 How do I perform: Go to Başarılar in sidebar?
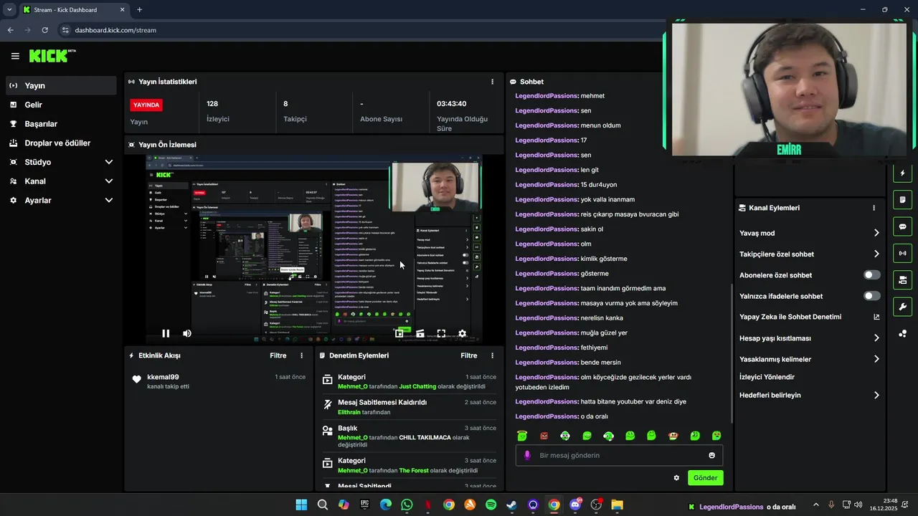(x=61, y=124)
